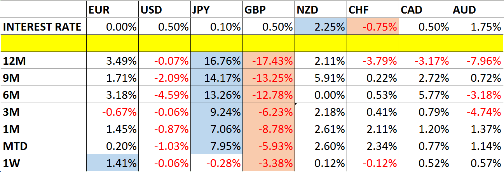This screenshot has width=504, height=172.
Task: Select the AUD 3M value -4.74%
Action: pos(477,112)
